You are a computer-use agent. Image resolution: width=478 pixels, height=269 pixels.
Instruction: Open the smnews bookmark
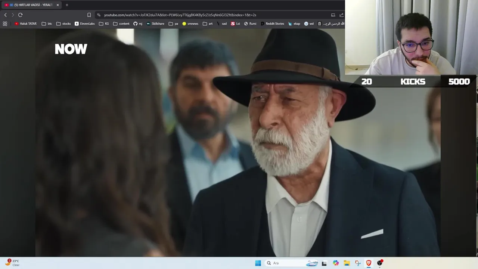coord(190,24)
